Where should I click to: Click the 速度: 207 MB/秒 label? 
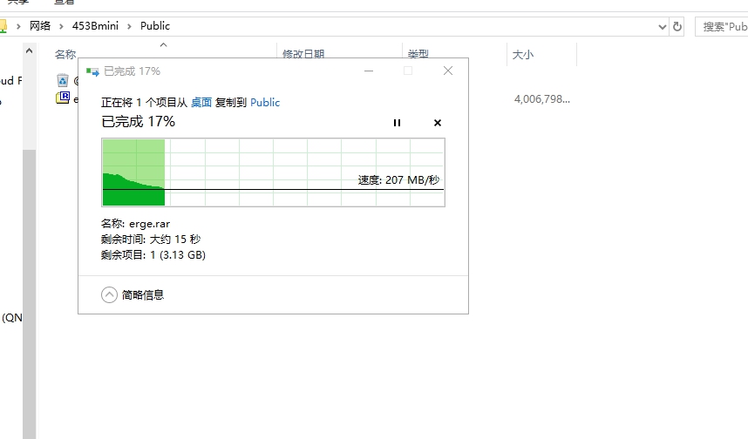398,179
